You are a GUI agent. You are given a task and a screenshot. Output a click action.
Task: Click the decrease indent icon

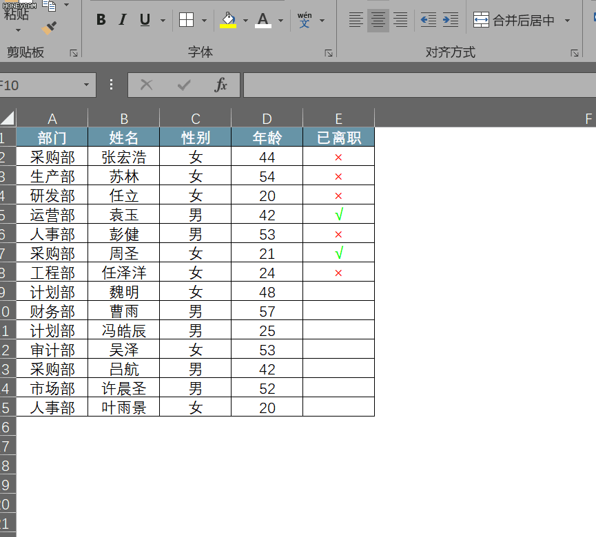pyautogui.click(x=429, y=20)
